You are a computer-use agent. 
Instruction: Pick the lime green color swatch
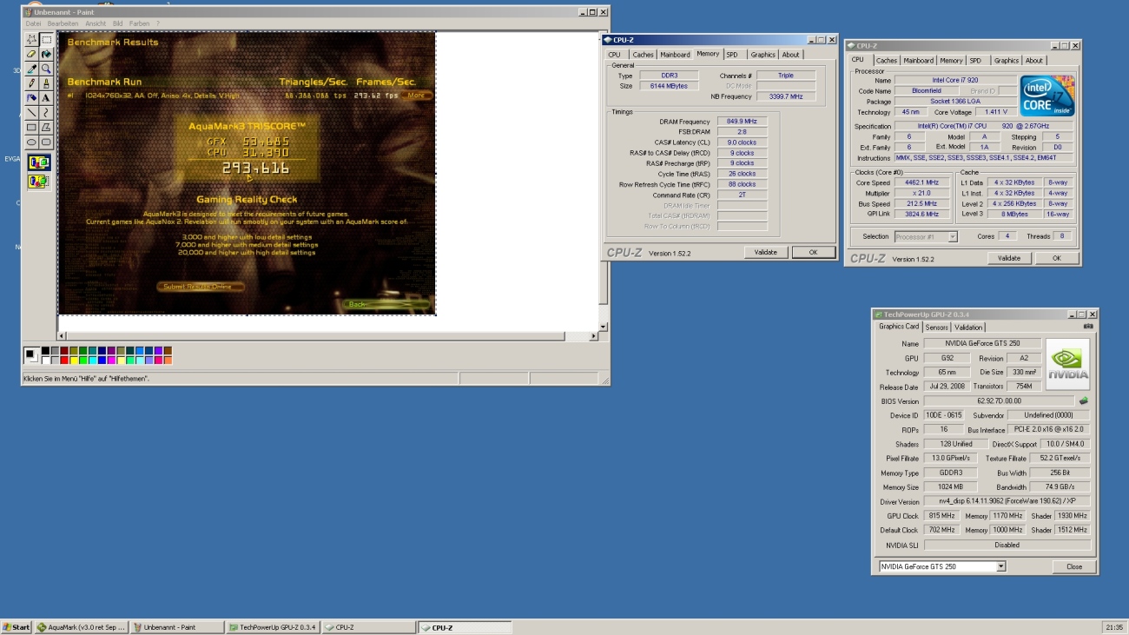(83, 360)
